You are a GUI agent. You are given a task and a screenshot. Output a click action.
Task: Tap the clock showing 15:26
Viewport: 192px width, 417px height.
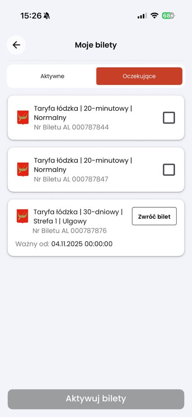(31, 16)
